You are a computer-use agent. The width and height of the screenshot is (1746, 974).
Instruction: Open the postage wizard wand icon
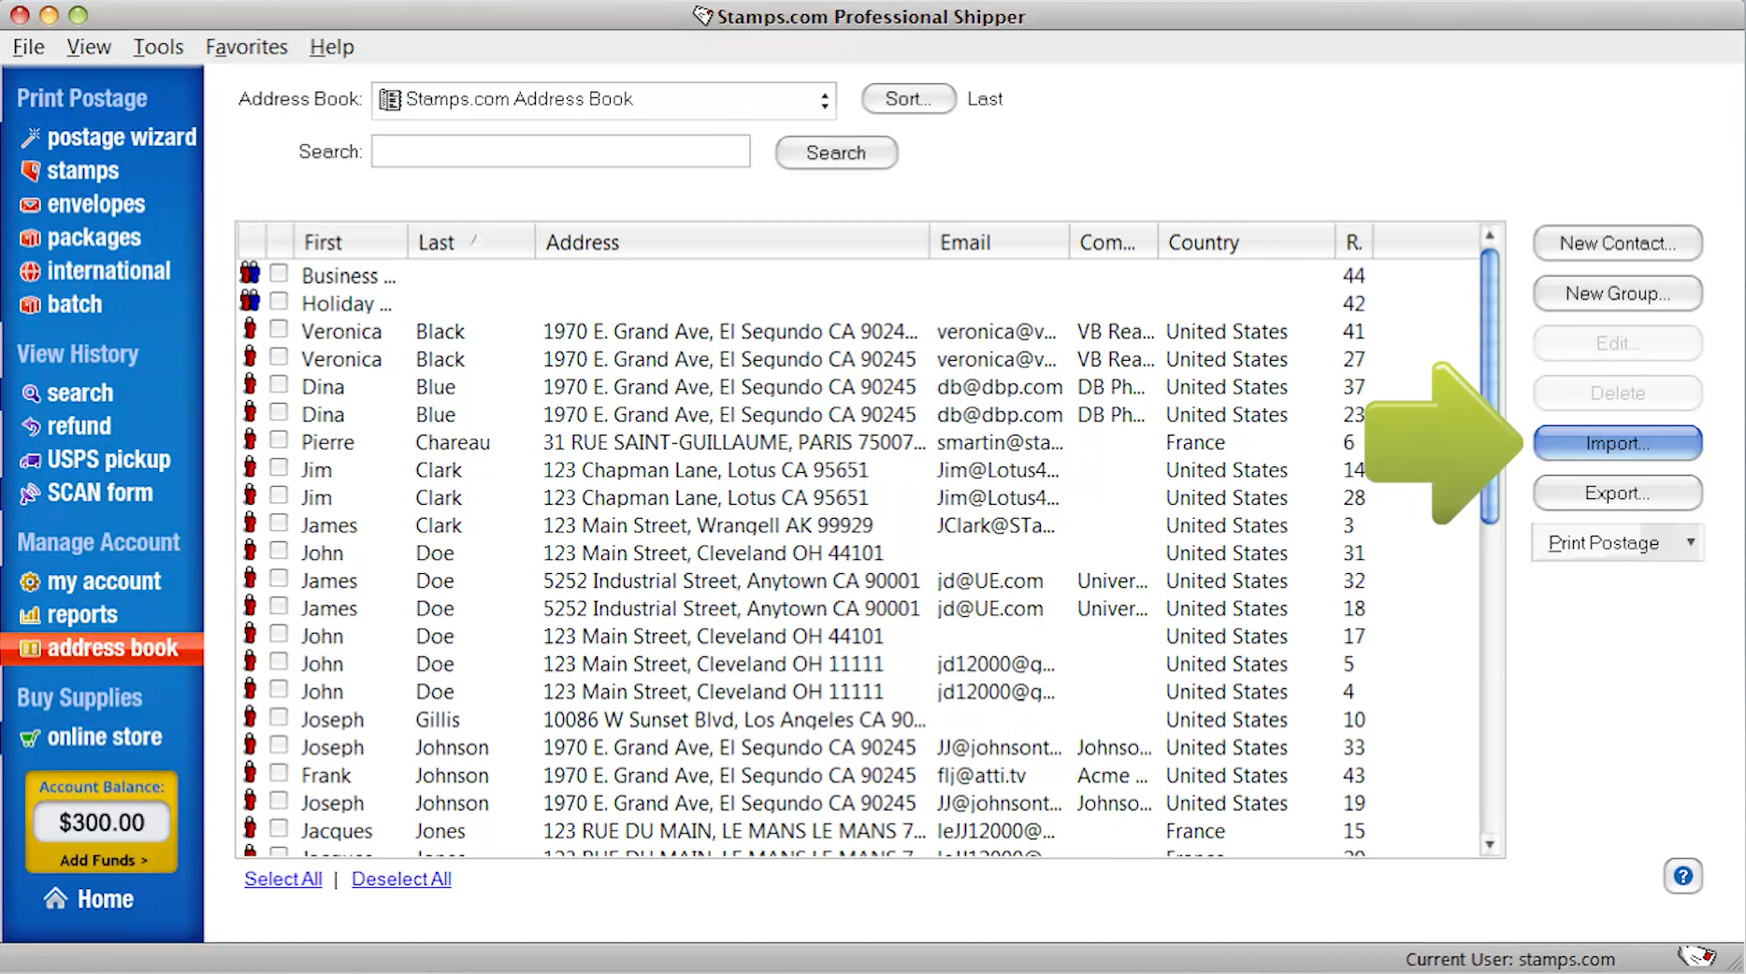(31, 137)
